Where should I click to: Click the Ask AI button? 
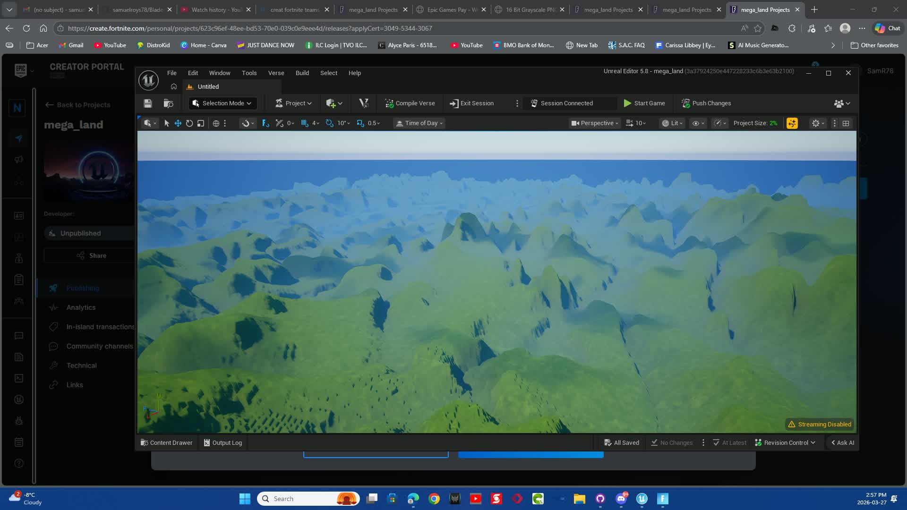843,443
